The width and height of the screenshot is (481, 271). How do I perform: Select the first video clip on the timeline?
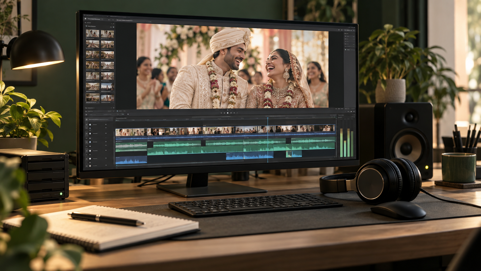[131, 132]
